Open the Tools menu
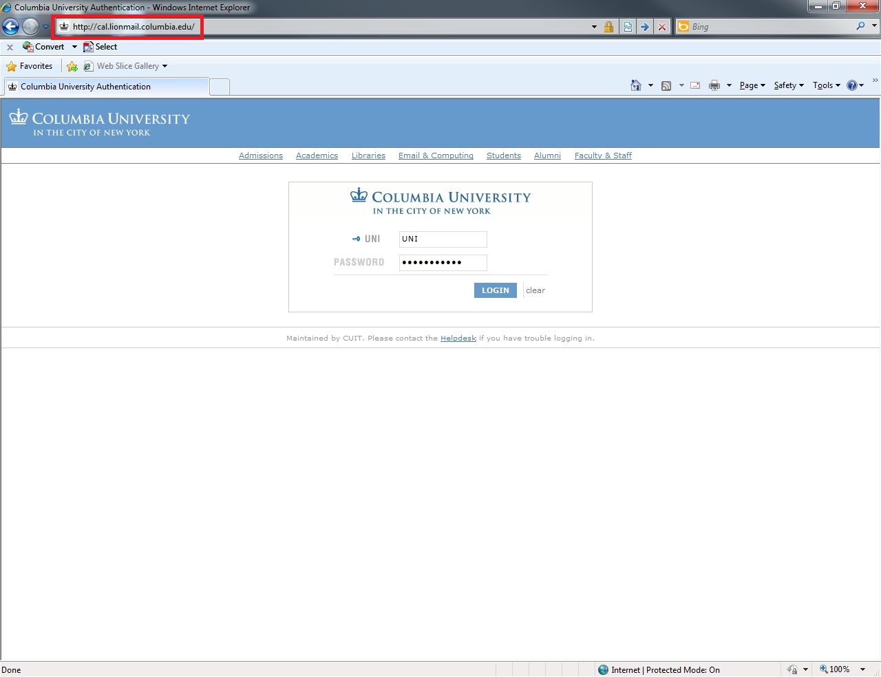 pyautogui.click(x=826, y=85)
